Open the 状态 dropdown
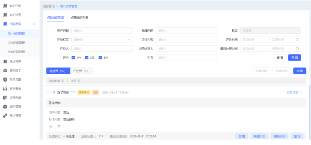 [270, 31]
